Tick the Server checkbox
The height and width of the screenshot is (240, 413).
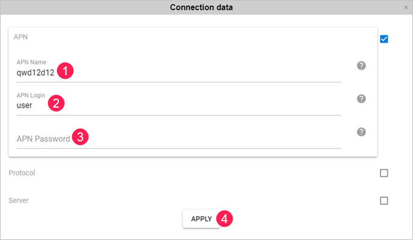(384, 201)
